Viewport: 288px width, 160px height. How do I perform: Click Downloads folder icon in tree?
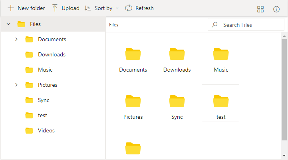click(29, 55)
